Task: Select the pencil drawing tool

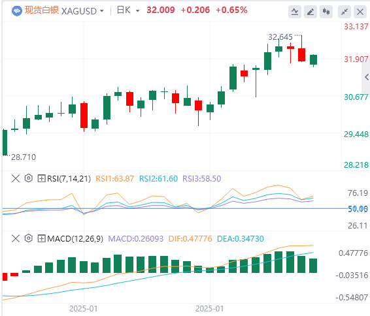Action: (311, 11)
